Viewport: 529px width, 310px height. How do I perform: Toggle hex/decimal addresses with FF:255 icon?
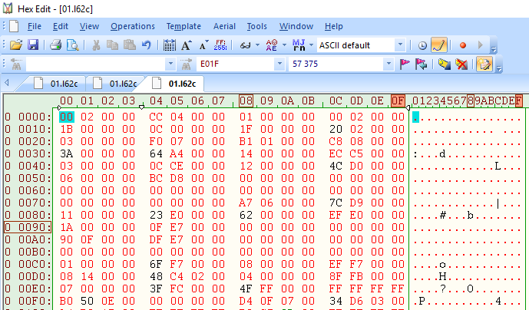point(220,45)
